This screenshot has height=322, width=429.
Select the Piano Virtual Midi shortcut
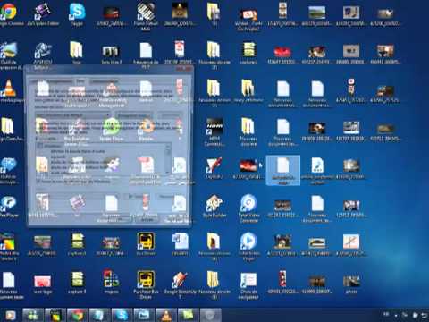point(146,16)
